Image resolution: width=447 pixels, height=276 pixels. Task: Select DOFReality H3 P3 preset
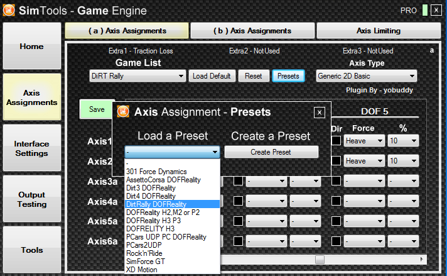(172, 221)
